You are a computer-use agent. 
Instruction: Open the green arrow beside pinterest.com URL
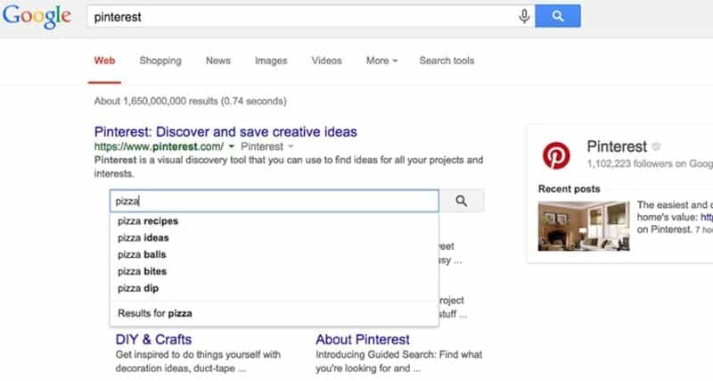(x=232, y=146)
